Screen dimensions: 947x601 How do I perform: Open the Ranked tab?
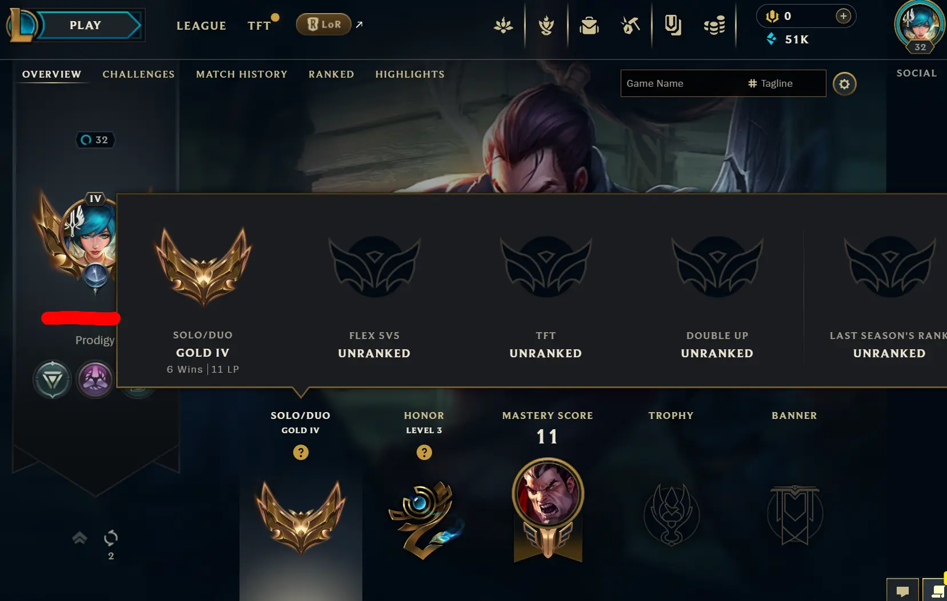331,74
